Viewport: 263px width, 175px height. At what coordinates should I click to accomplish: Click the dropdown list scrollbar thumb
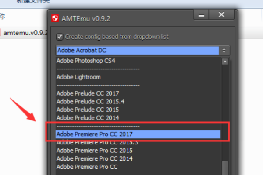[x=225, y=168]
